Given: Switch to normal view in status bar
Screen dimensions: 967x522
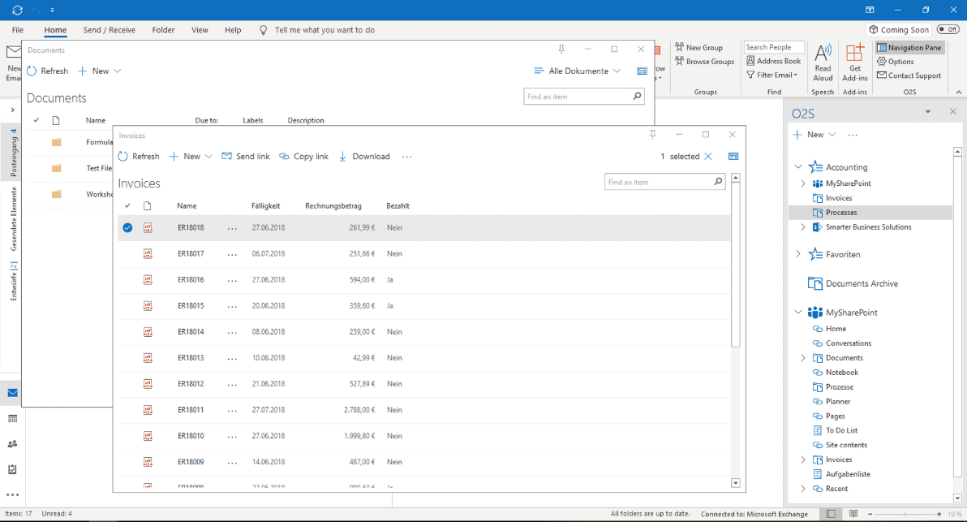Looking at the screenshot, I should pos(831,514).
